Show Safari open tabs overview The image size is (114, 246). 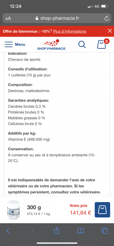pos(105,230)
